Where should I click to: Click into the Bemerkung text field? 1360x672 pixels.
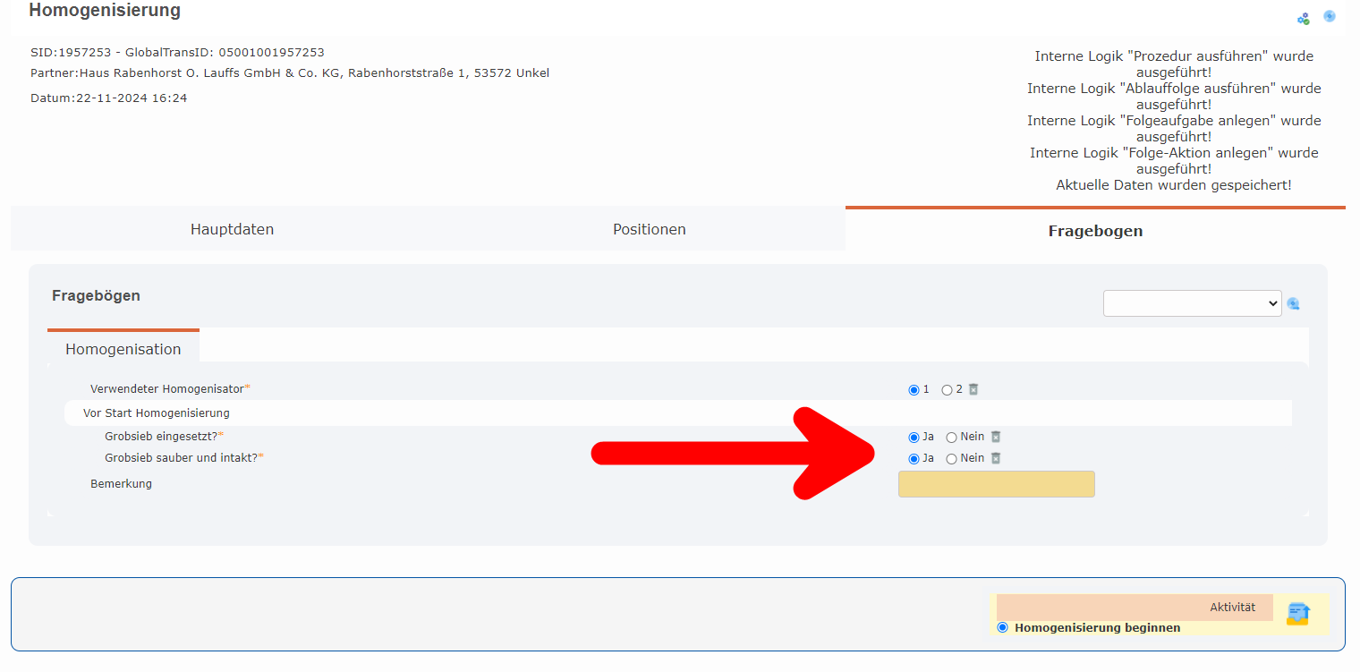(996, 484)
